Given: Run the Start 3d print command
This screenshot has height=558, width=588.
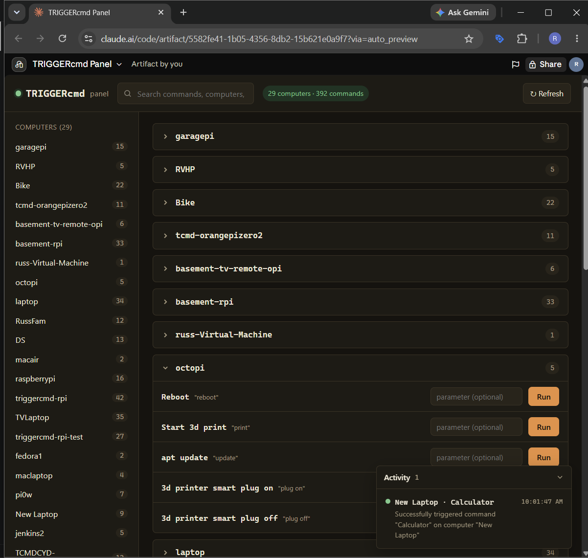Looking at the screenshot, I should tap(543, 427).
